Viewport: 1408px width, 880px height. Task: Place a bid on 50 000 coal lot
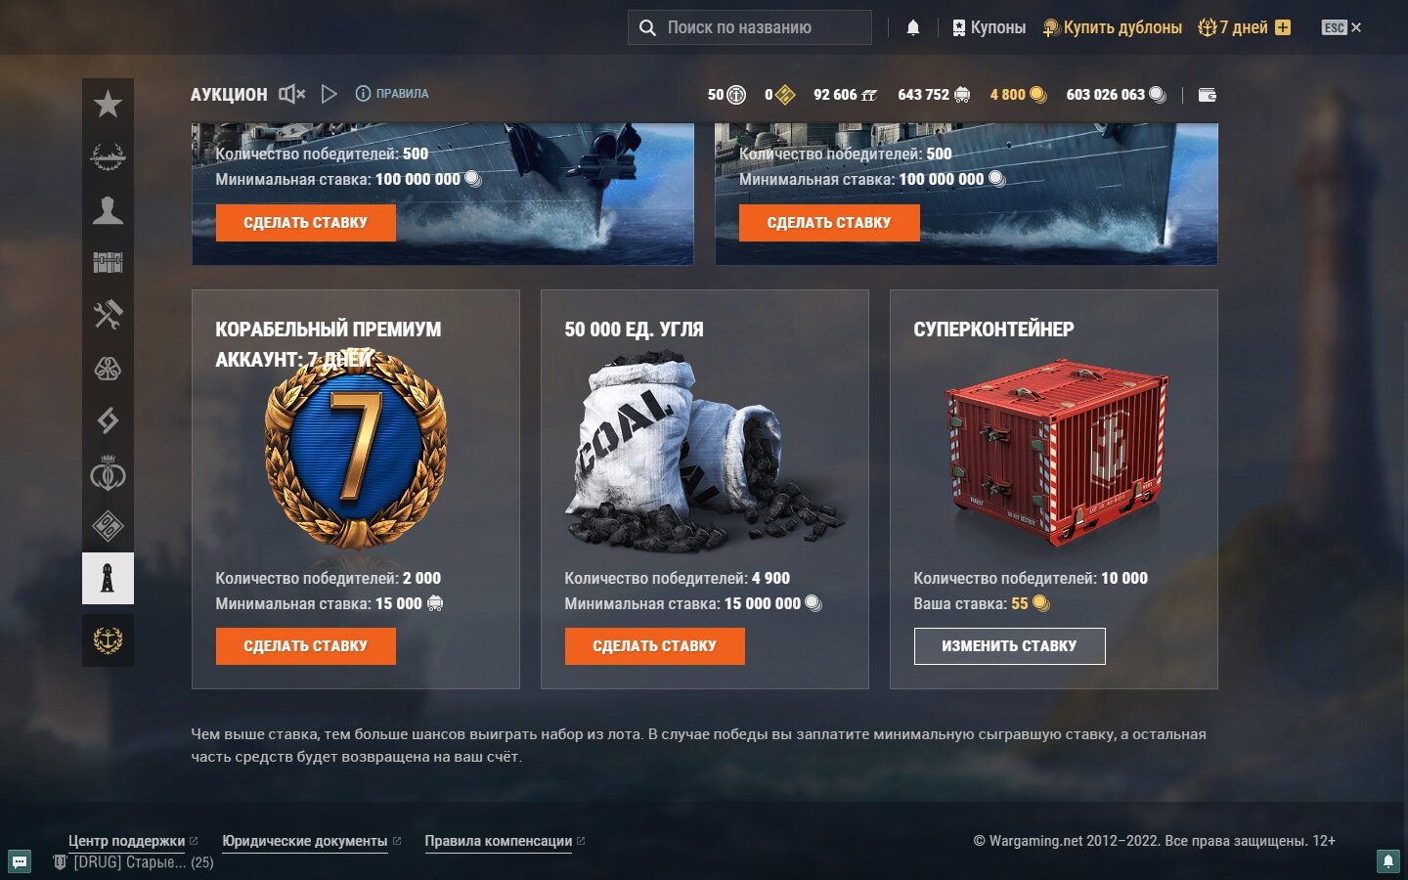click(655, 646)
